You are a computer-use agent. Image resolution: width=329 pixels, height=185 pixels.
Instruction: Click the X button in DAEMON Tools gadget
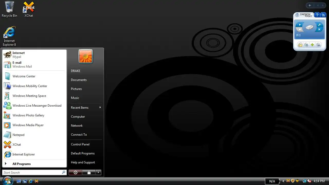click(319, 30)
